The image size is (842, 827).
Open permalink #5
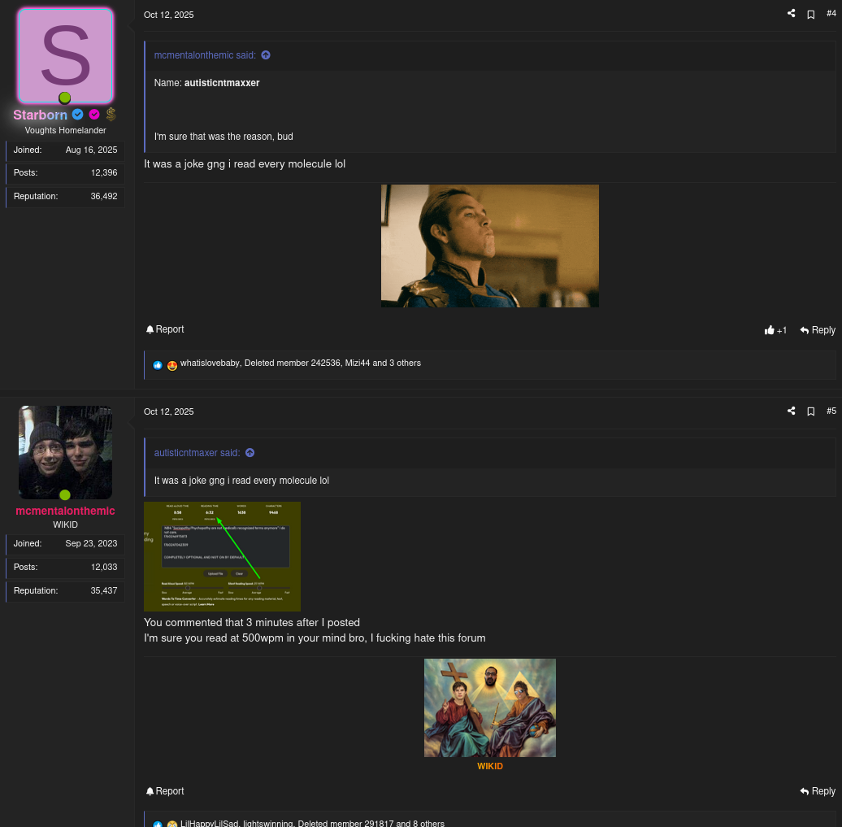coord(831,411)
